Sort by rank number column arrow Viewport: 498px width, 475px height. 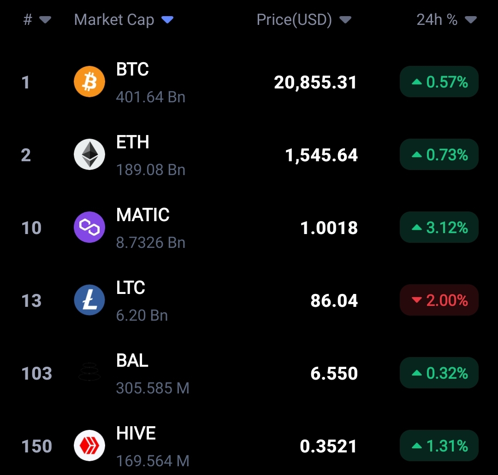coord(45,20)
